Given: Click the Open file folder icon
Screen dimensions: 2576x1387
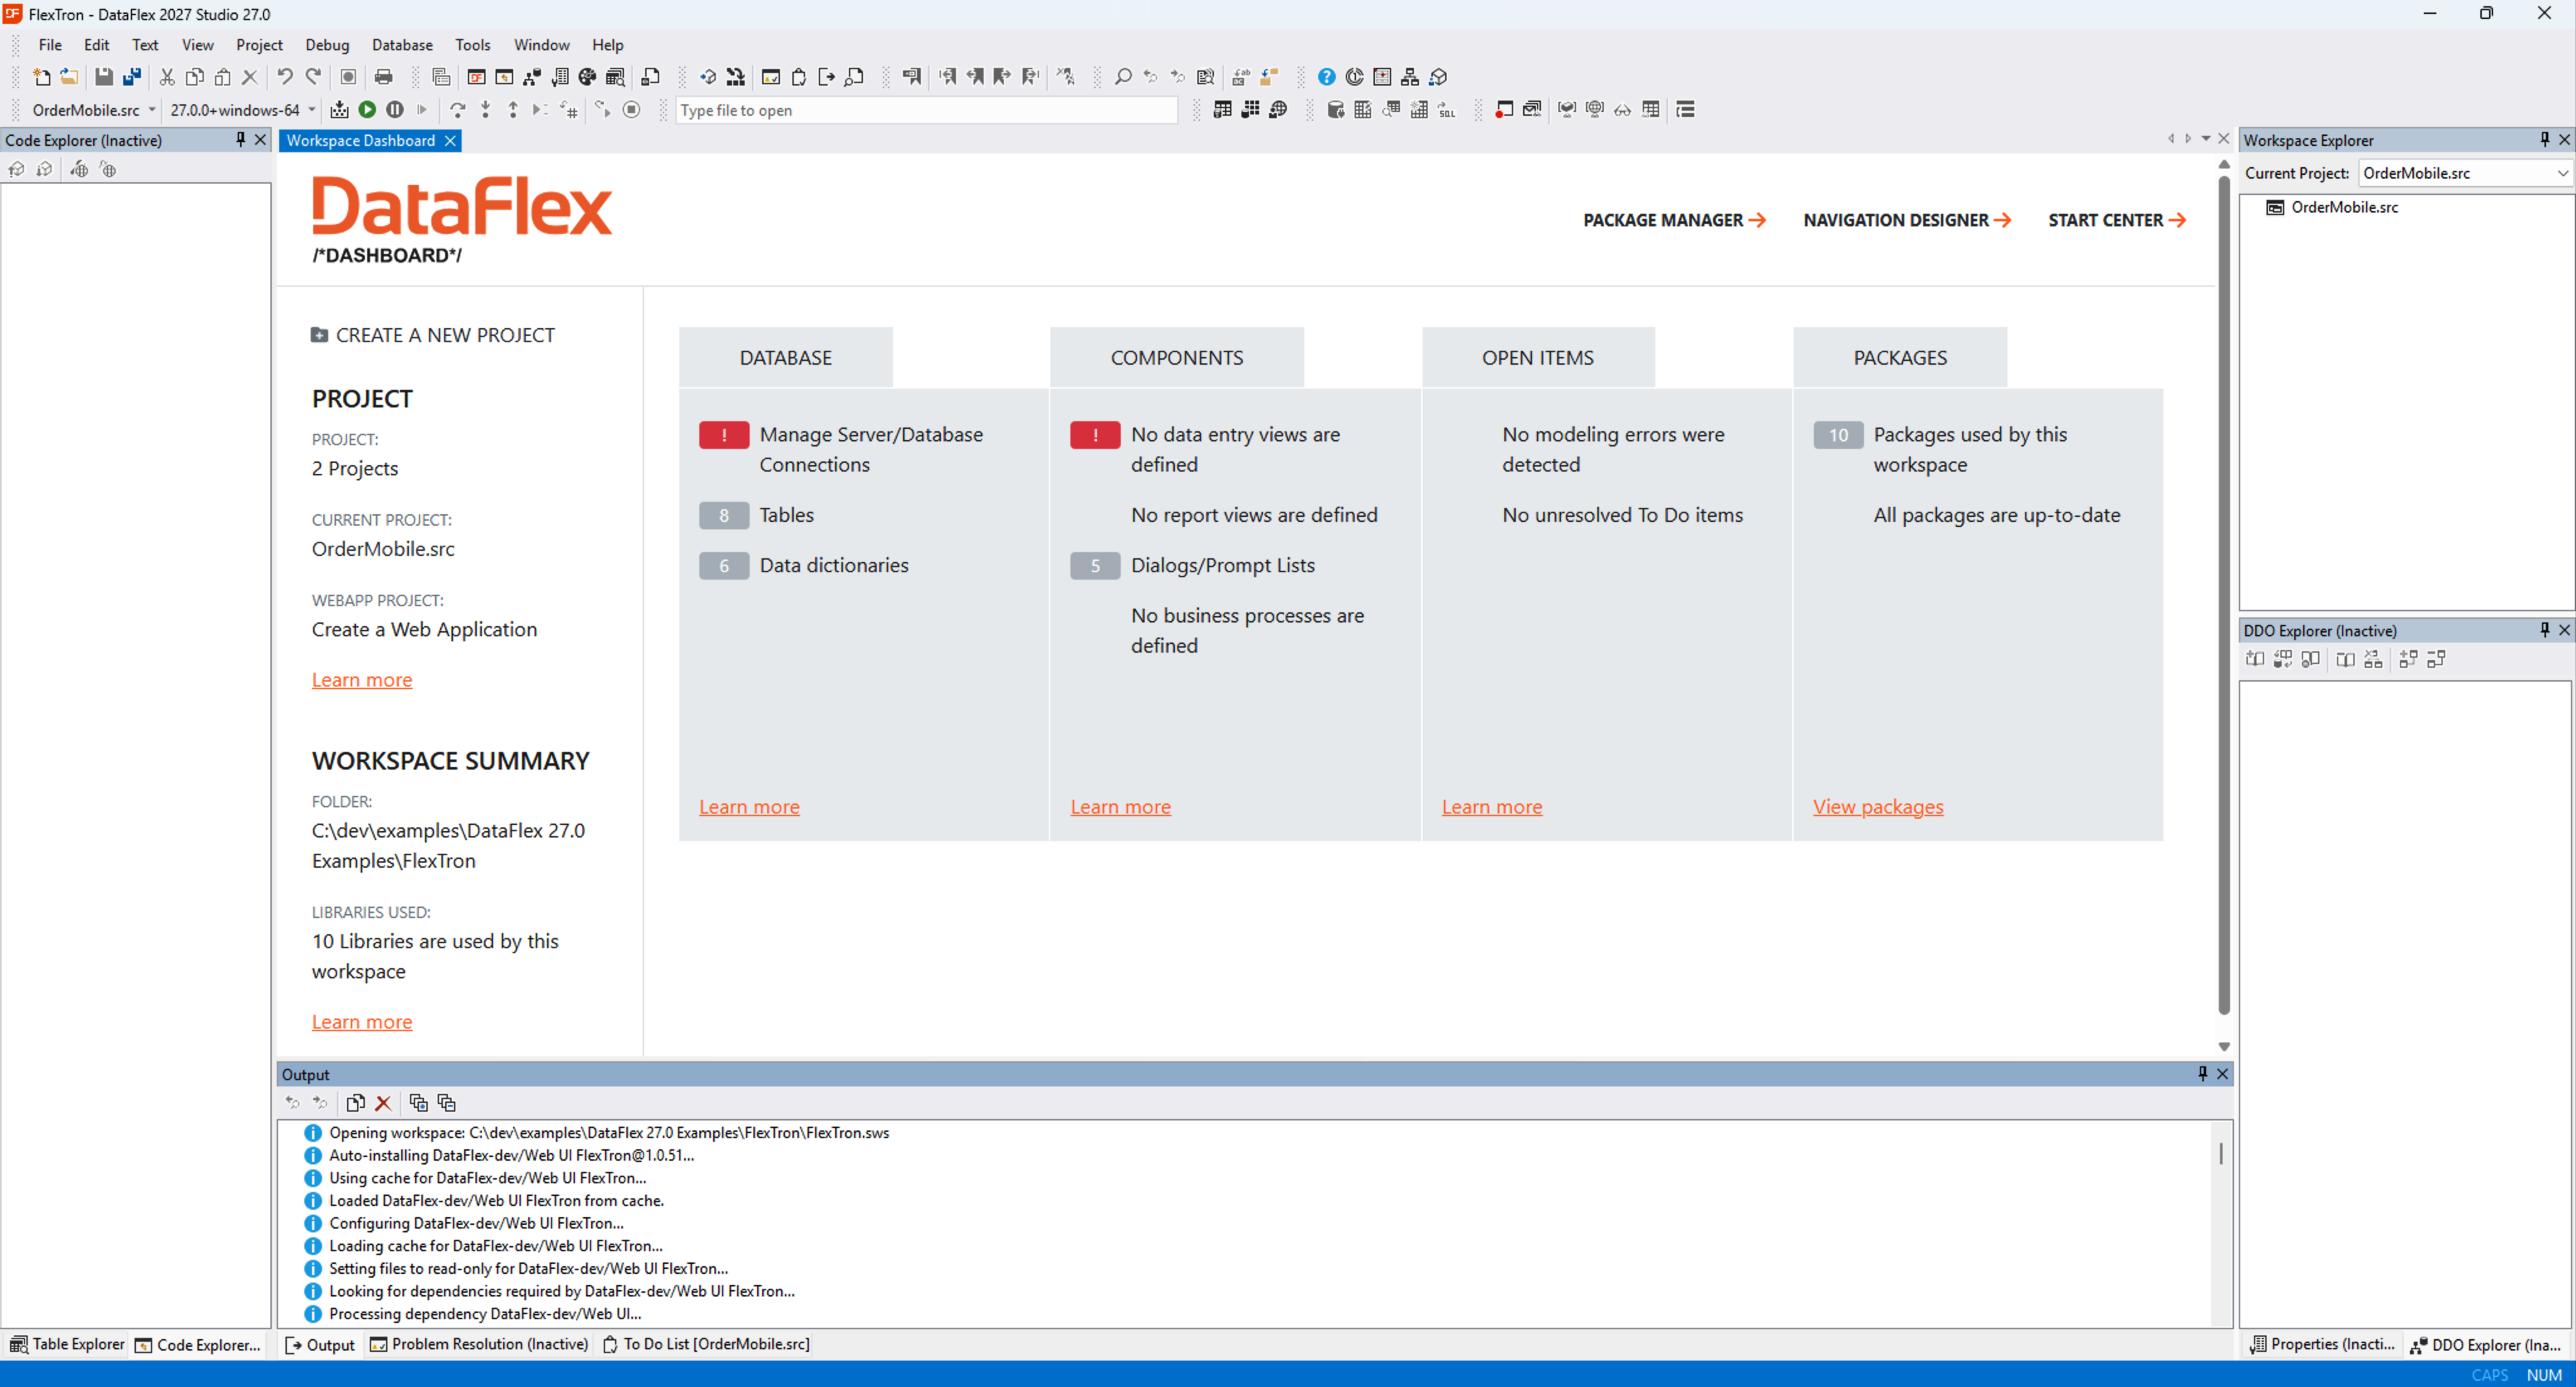Looking at the screenshot, I should [x=69, y=77].
